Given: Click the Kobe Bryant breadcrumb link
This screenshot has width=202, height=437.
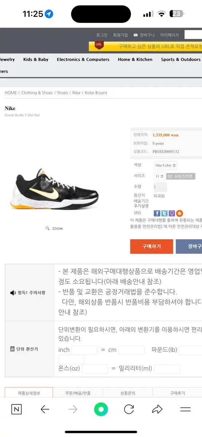Looking at the screenshot, I should click(x=96, y=93).
